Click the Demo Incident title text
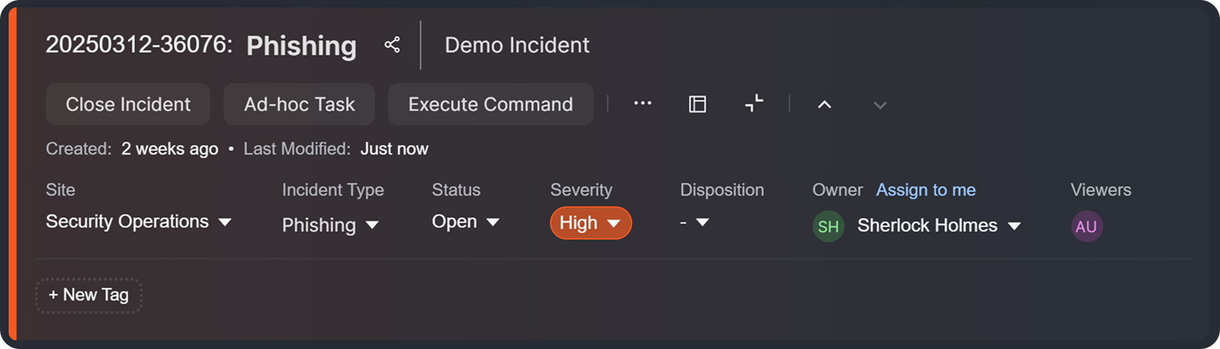This screenshot has width=1220, height=349. coord(517,45)
